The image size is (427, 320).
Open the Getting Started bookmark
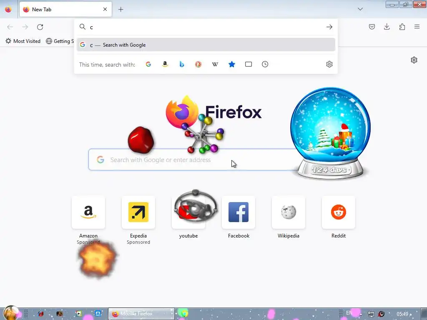60,41
